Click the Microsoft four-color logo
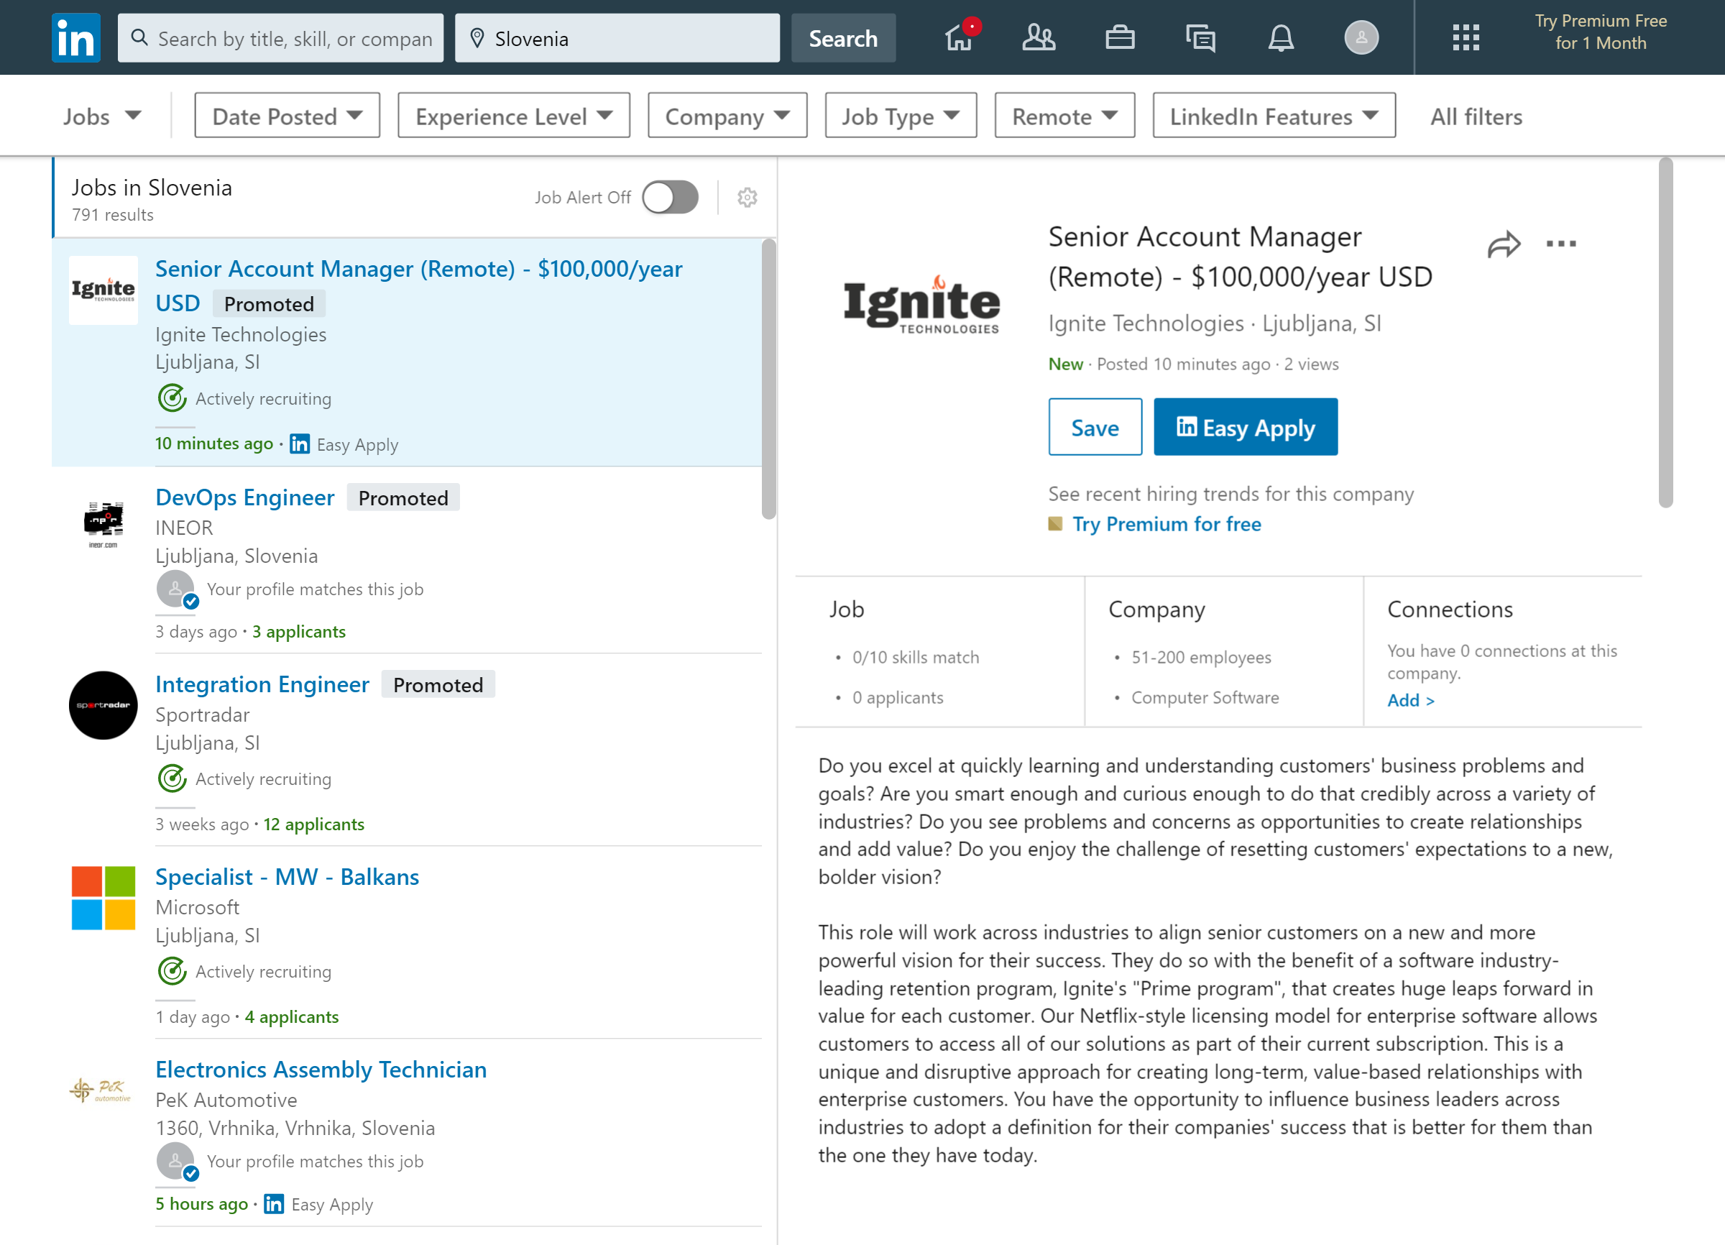The height and width of the screenshot is (1245, 1725). click(x=103, y=897)
